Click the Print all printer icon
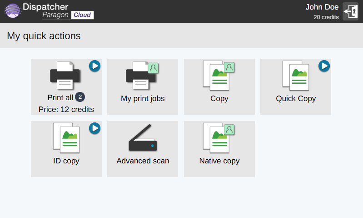The width and height of the screenshot is (363, 218). pos(65,76)
